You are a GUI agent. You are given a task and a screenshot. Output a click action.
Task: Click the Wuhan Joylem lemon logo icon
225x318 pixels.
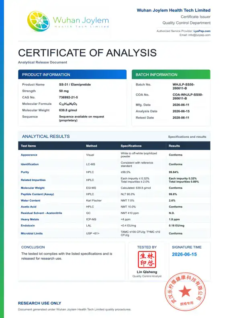(39, 21)
